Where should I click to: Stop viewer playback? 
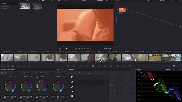[82, 49]
